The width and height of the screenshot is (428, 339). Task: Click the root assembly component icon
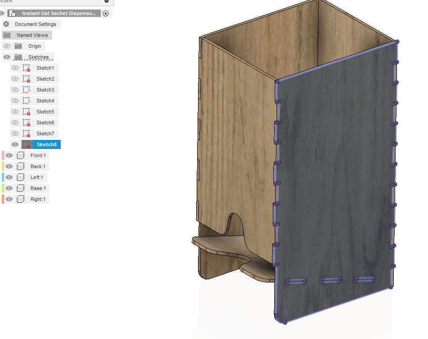[x=12, y=13]
